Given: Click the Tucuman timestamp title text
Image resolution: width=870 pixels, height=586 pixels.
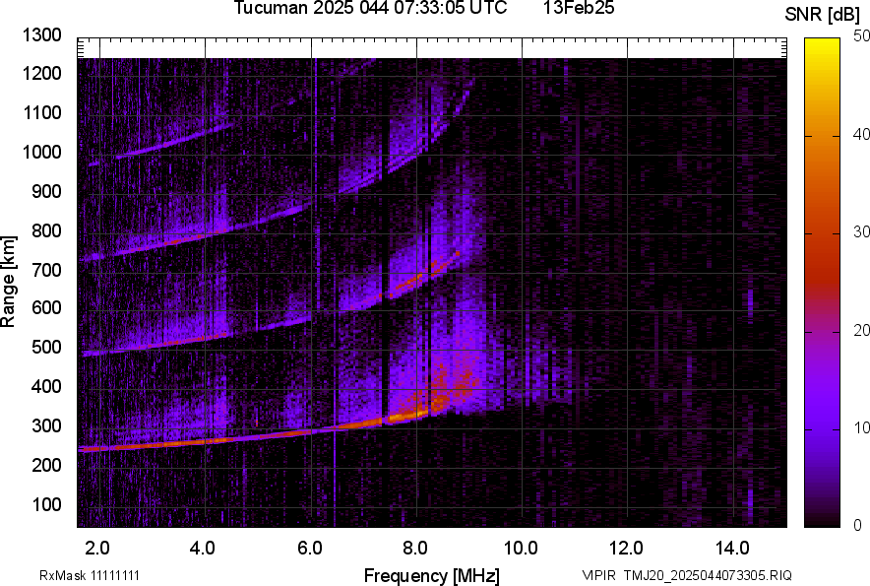Looking at the screenshot, I should point(370,9).
